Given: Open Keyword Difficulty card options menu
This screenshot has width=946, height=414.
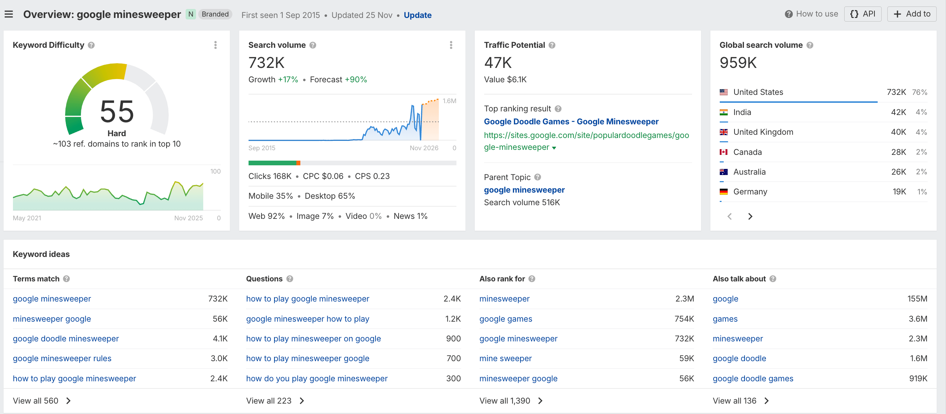Looking at the screenshot, I should click(x=215, y=45).
